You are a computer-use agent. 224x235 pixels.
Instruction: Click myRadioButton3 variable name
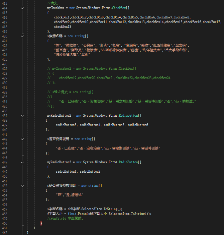59,162
